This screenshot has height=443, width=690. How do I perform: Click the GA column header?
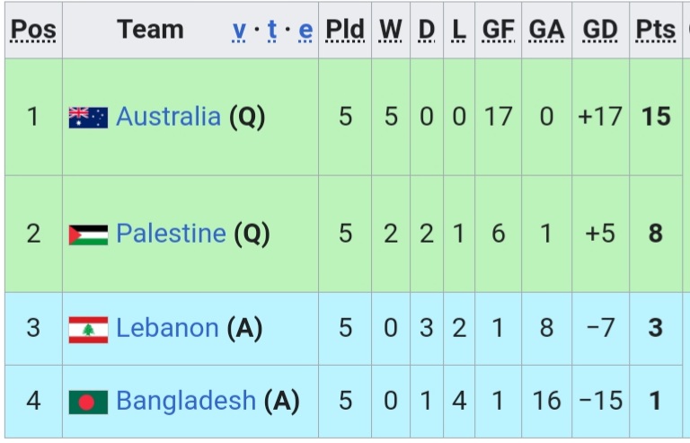546,30
